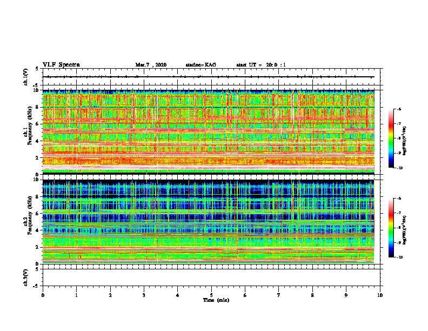428x331 pixels.
Task: Click the "-6" label on ch.1 colorbar
Action: (399, 109)
